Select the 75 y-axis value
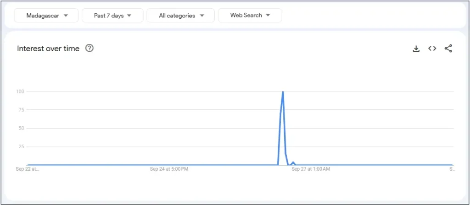 tap(21, 110)
